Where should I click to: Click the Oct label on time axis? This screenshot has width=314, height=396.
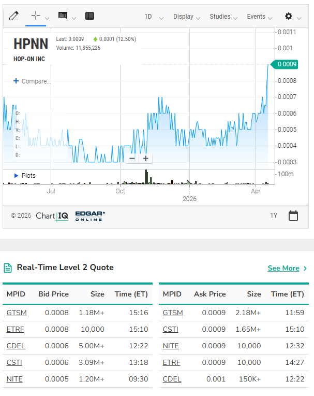(x=120, y=191)
